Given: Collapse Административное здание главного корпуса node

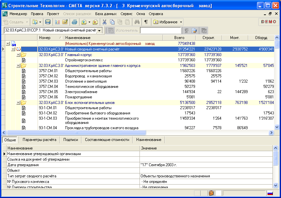Looking at the screenshot, I should point(18,66).
